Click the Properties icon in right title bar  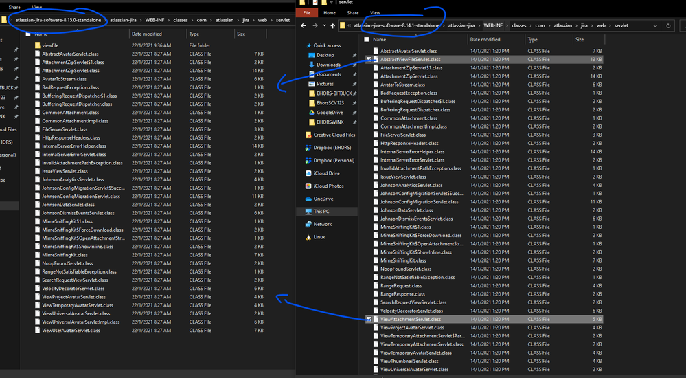315,3
